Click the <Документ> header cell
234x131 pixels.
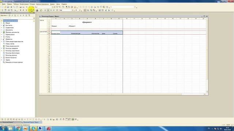pyautogui.click(x=87, y=22)
